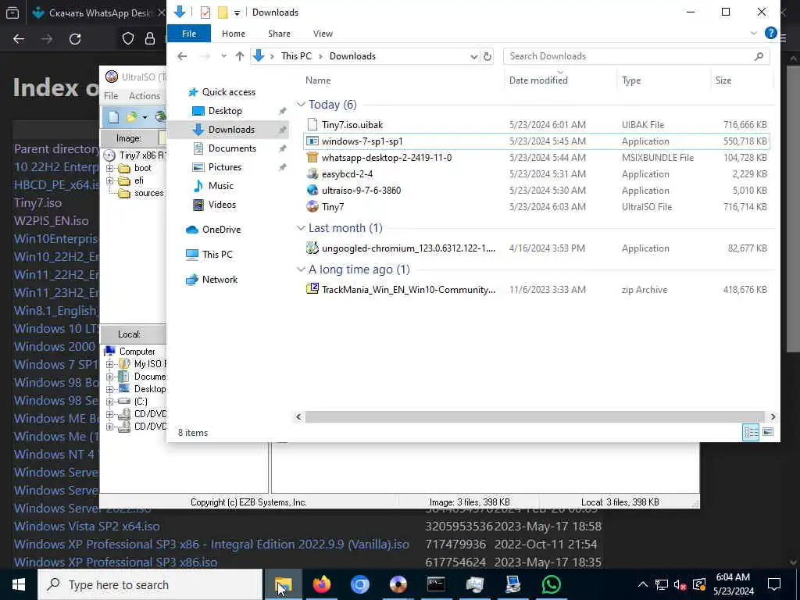Click the taskbar search box
Image resolution: width=800 pixels, height=600 pixels.
(150, 584)
